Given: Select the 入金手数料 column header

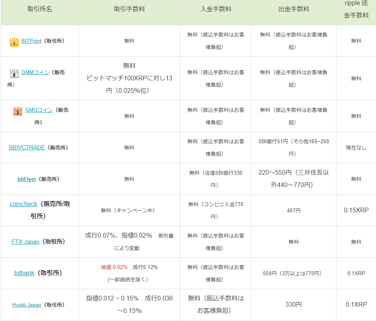Looking at the screenshot, I should coord(216,9).
